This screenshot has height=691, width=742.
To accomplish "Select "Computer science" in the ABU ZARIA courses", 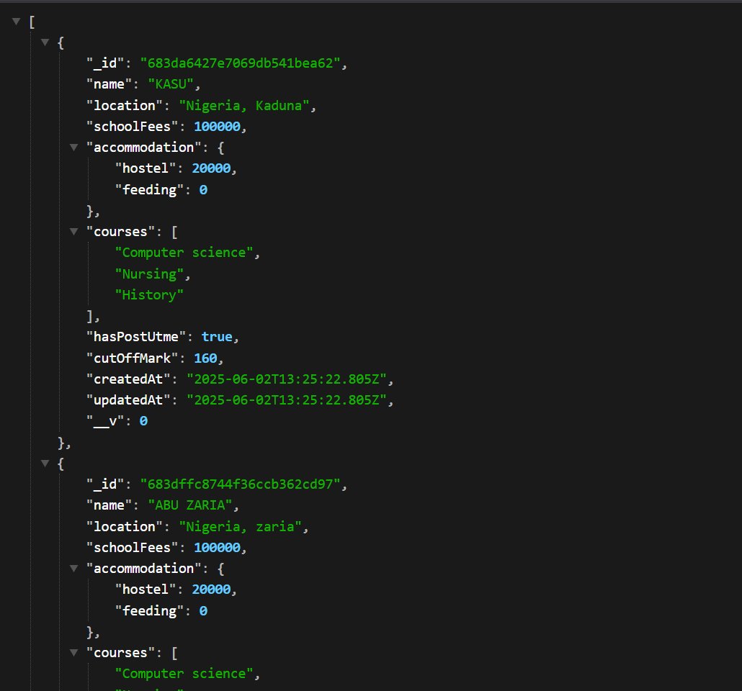I will click(x=184, y=674).
